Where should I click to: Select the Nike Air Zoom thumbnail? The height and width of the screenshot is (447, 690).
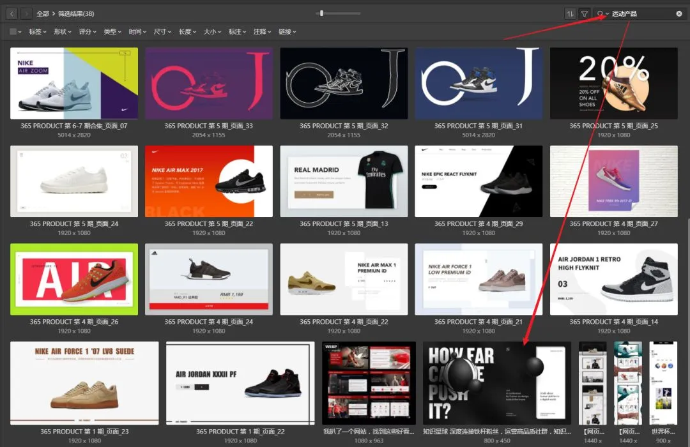click(74, 83)
